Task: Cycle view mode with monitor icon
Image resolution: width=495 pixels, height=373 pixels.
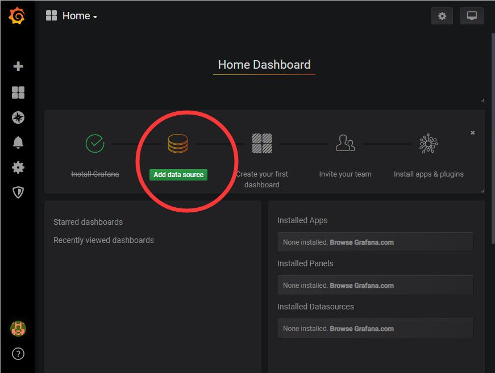Action: pyautogui.click(x=472, y=16)
